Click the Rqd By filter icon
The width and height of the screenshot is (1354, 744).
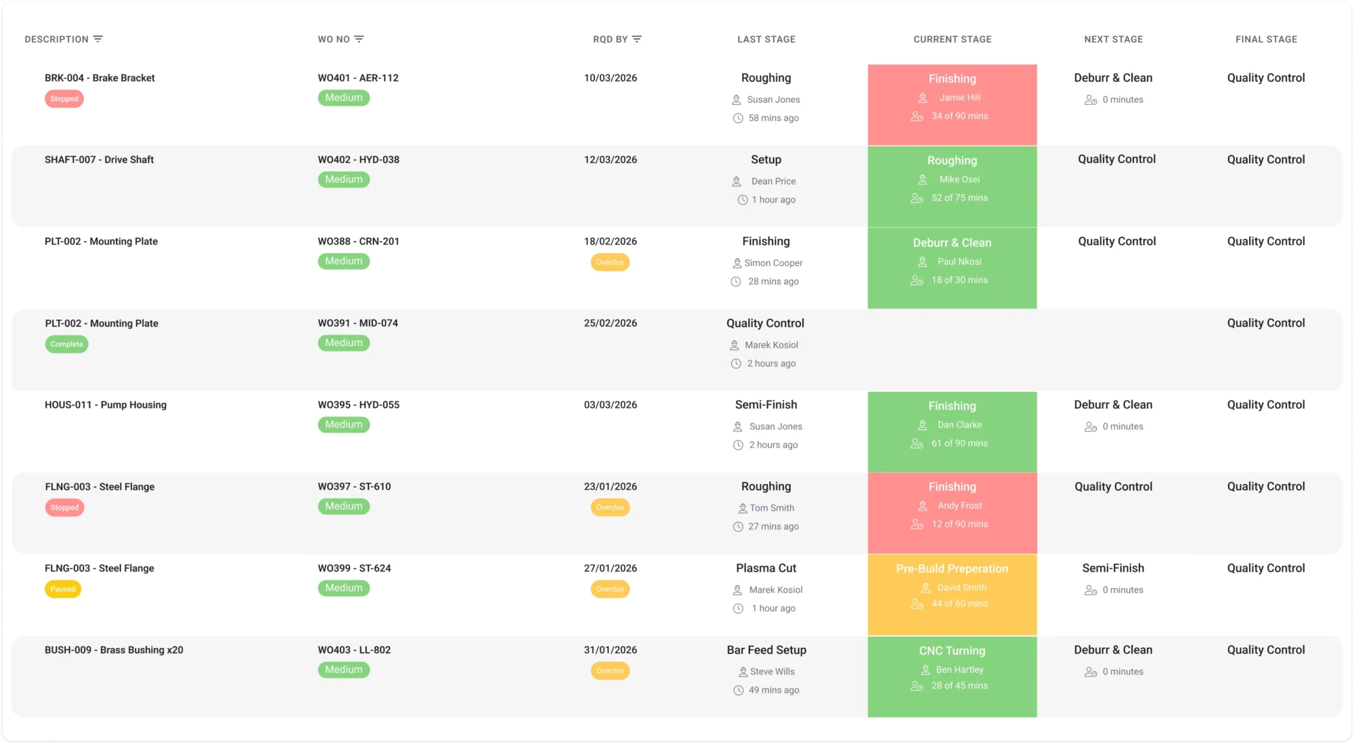tap(636, 39)
